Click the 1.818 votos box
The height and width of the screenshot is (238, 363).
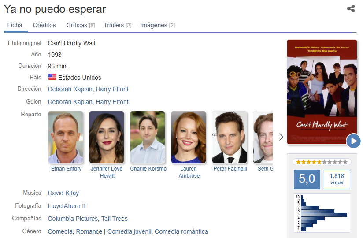337,179
